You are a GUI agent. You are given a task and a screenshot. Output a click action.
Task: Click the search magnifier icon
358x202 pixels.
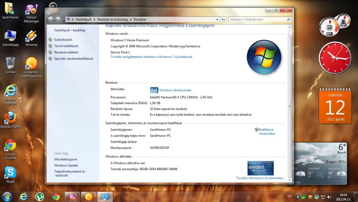coord(288,20)
